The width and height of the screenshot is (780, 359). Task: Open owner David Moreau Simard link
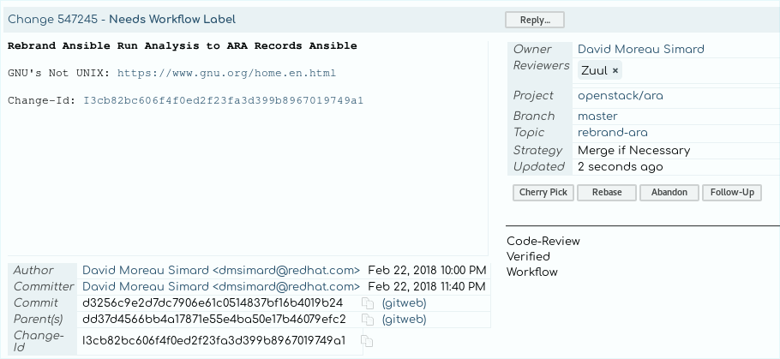[x=641, y=49]
